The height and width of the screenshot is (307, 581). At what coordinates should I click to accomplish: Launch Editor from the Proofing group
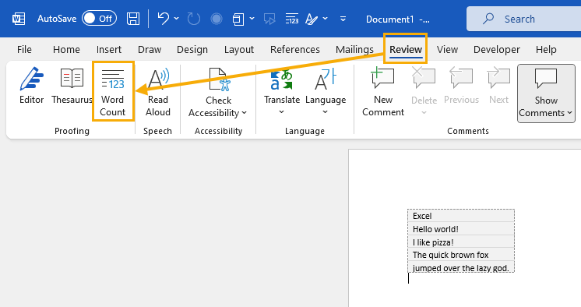[x=31, y=85]
